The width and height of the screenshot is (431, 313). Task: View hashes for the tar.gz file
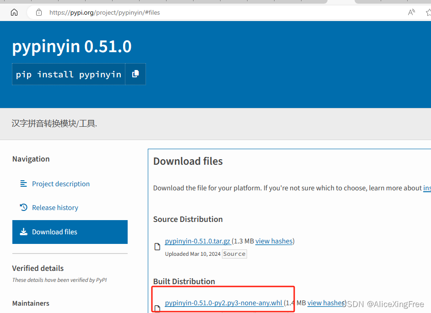(274, 241)
